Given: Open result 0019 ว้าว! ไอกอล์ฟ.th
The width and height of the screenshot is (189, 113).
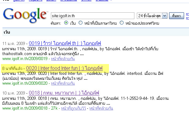Looking at the screenshot, I should coord(65,43).
